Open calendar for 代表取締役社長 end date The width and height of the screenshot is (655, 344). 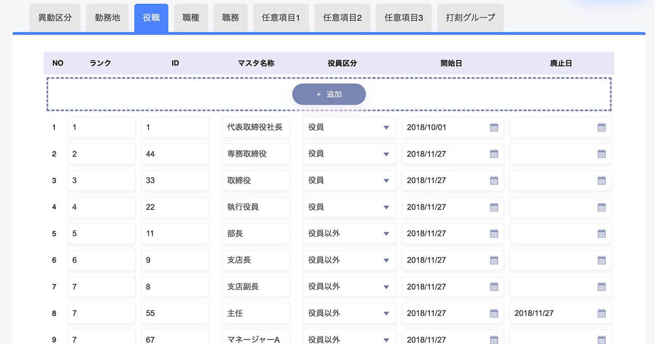point(602,127)
